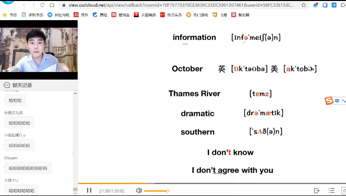Screen dimensions: 346x196
Task: Open the 爱淘宝 bookmark
Action: coord(120,15)
